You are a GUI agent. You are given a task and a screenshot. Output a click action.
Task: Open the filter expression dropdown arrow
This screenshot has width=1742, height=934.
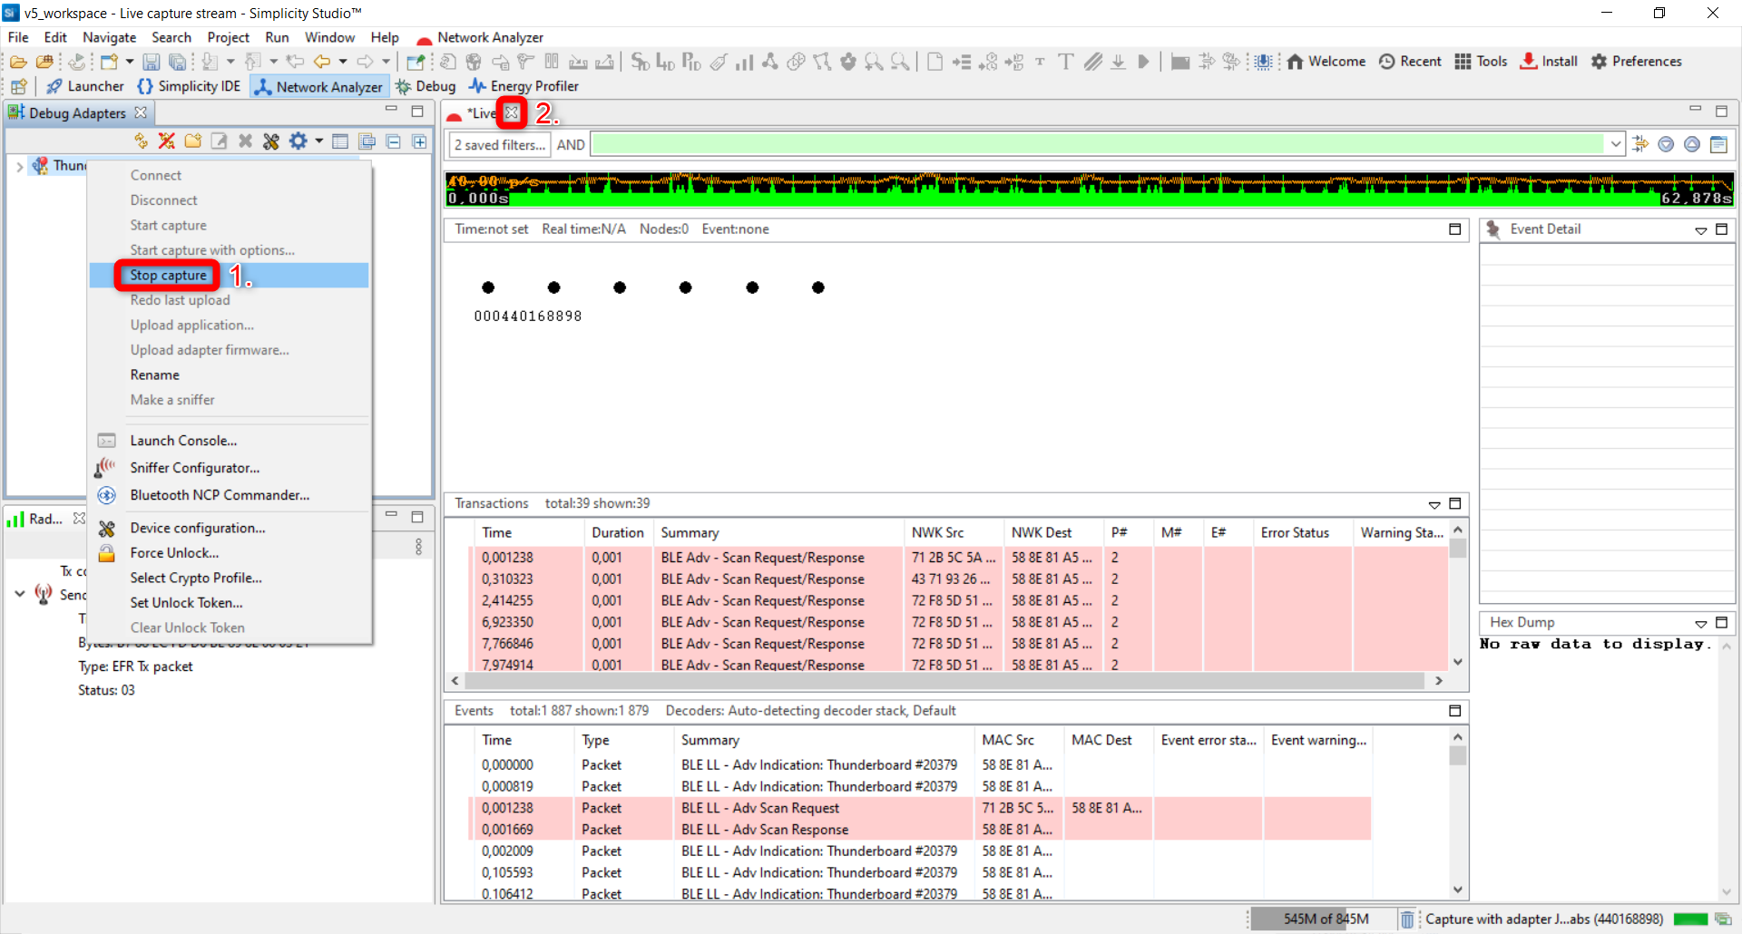1616,144
